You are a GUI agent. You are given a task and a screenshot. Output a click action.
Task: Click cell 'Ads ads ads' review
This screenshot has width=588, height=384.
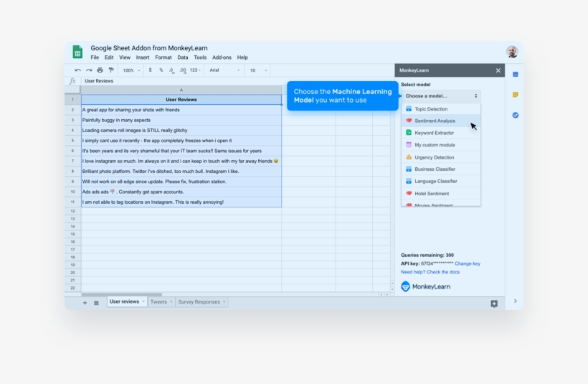point(181,192)
